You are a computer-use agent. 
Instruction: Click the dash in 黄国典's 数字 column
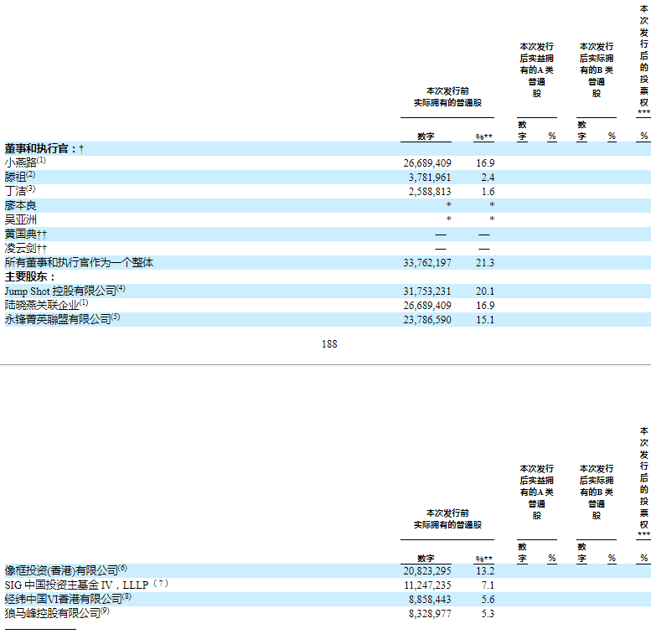(x=441, y=235)
